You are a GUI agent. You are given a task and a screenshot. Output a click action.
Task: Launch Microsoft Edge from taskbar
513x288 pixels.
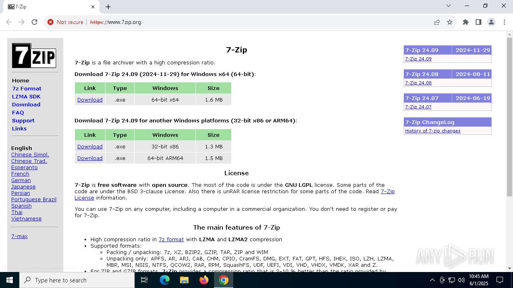point(165,280)
